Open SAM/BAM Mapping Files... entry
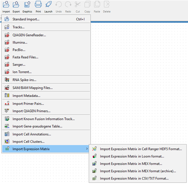The image size is (188, 184). click(x=46, y=88)
